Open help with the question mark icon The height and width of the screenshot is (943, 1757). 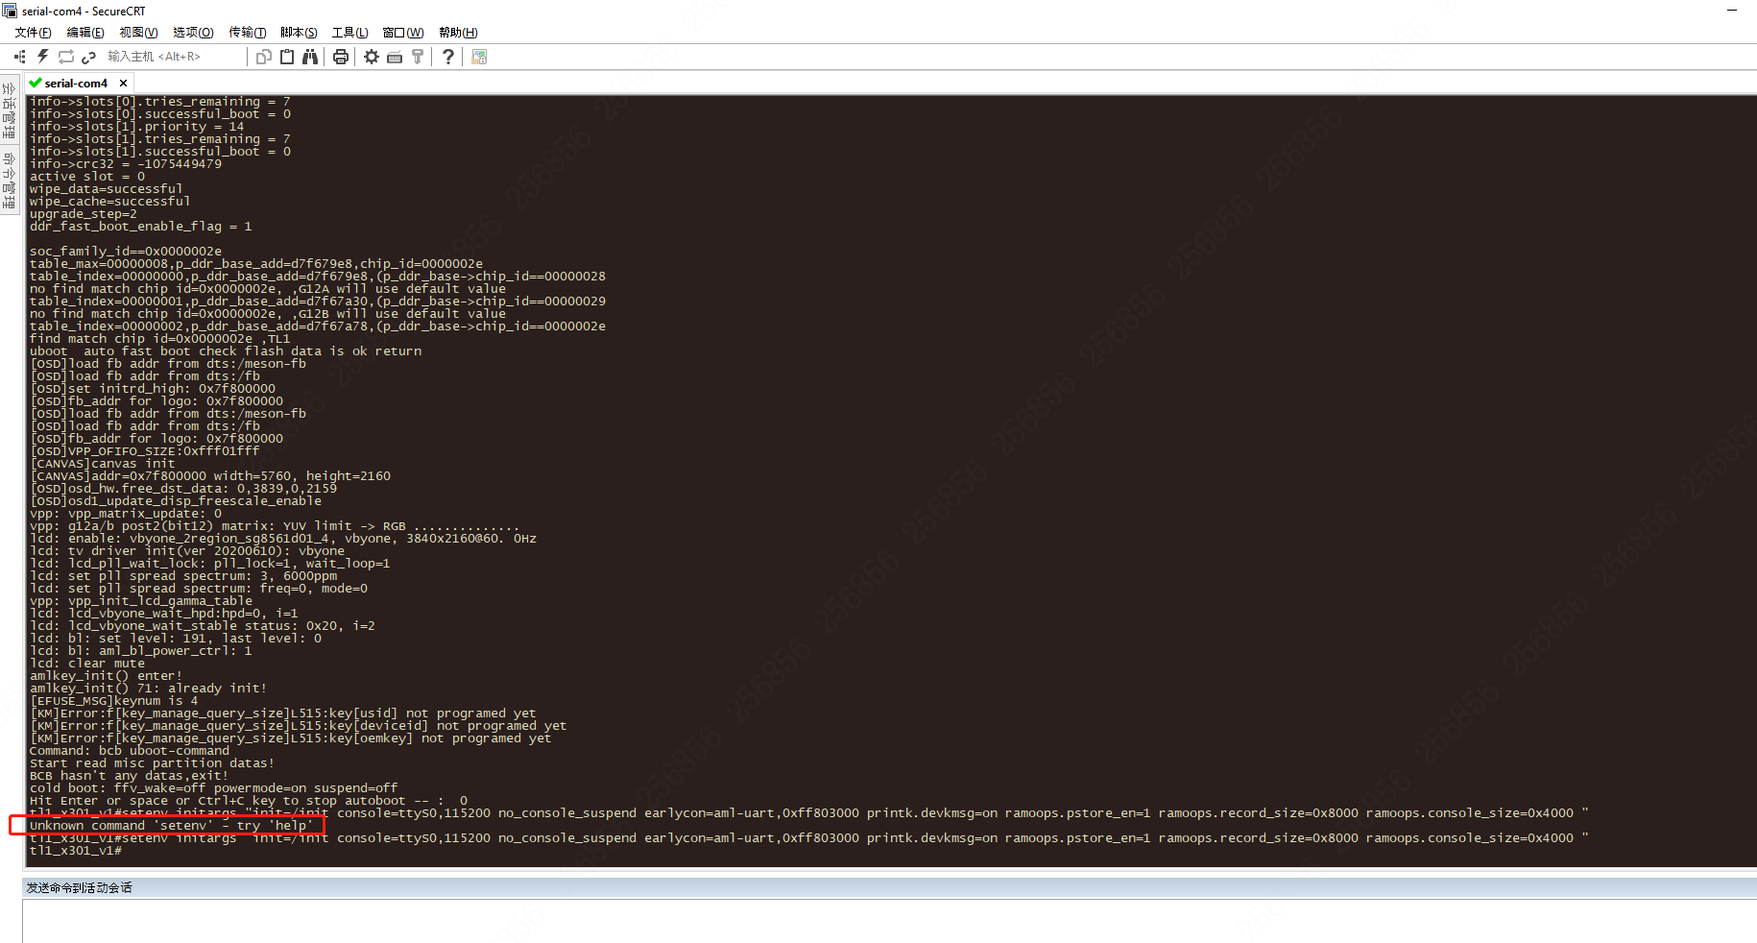447,56
